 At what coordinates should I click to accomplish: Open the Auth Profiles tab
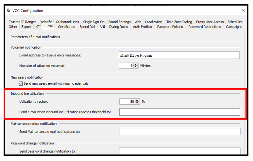[x=142, y=27]
